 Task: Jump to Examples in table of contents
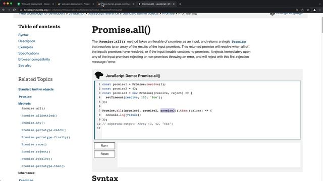click(x=26, y=47)
